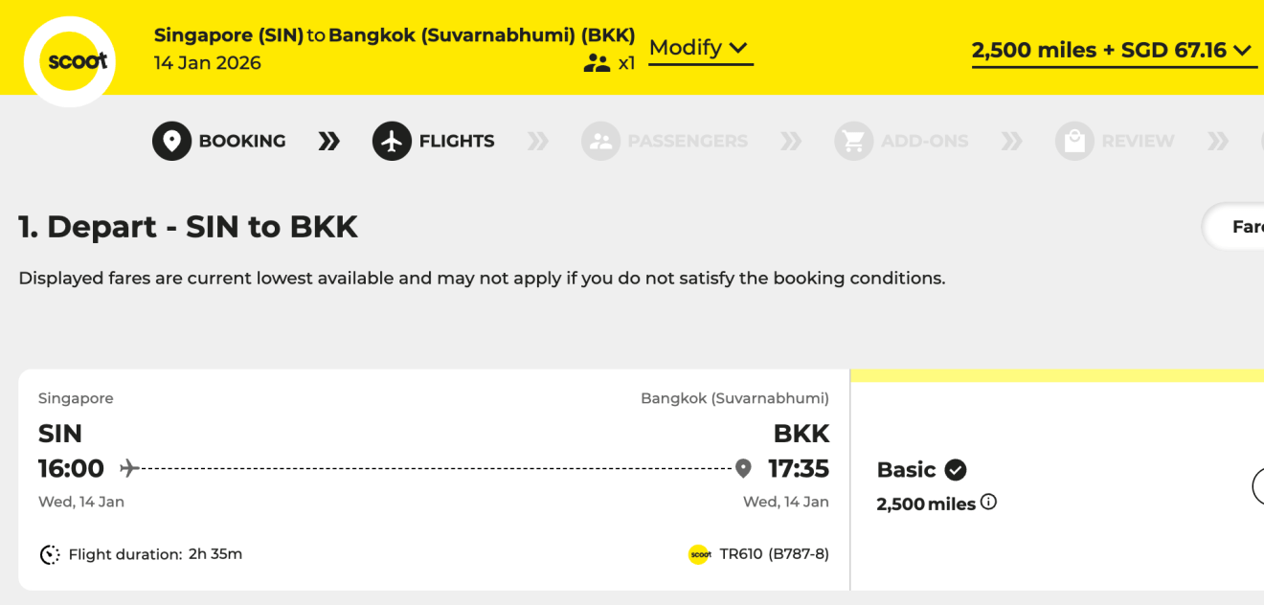Expand the Modify dropdown
1264x605 pixels.
[x=737, y=47]
